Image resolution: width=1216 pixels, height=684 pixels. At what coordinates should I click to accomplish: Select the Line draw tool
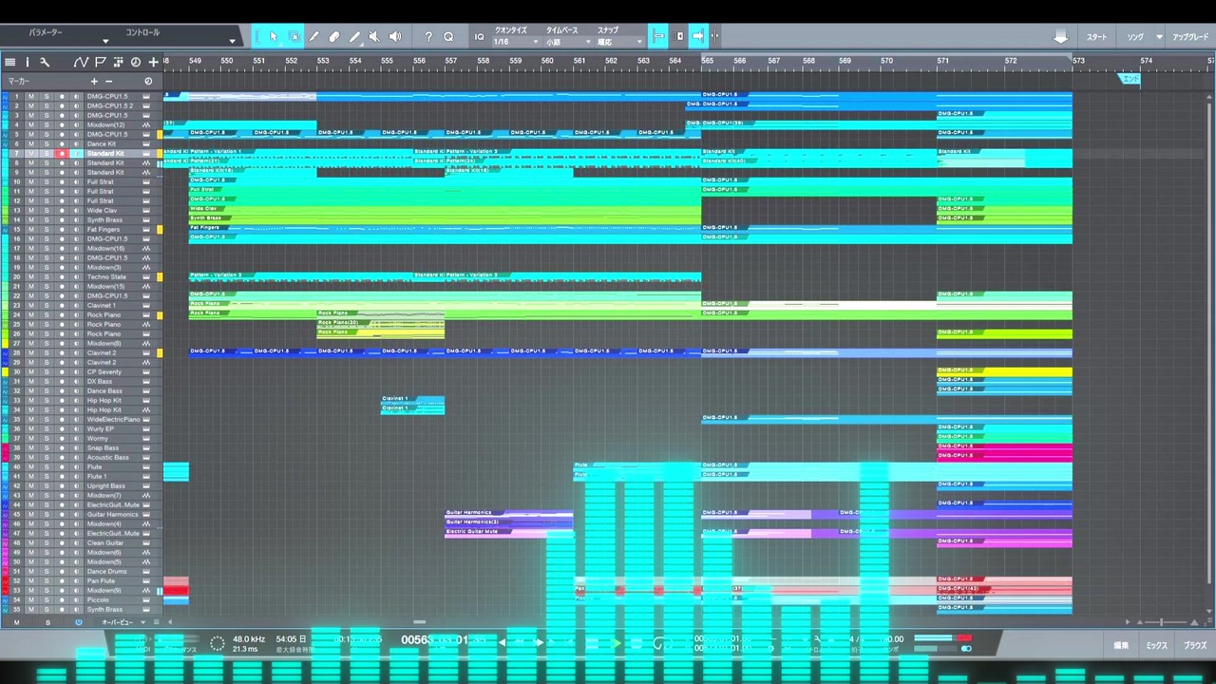coord(354,37)
